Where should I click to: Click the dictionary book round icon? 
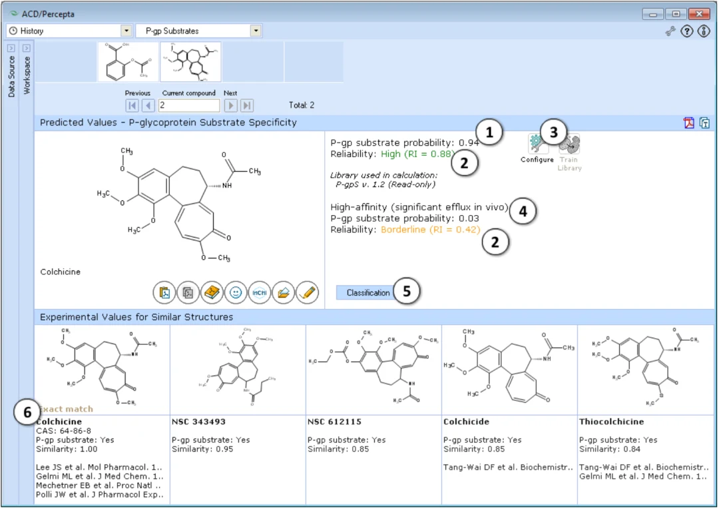pyautogui.click(x=212, y=292)
